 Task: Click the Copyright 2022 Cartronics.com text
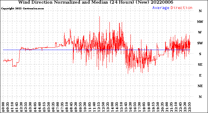22,8
